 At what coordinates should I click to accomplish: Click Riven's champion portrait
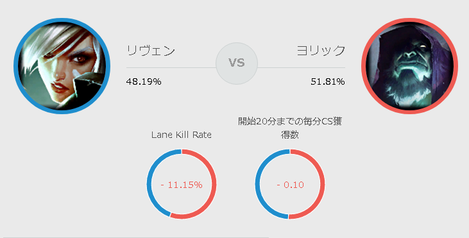62,66
